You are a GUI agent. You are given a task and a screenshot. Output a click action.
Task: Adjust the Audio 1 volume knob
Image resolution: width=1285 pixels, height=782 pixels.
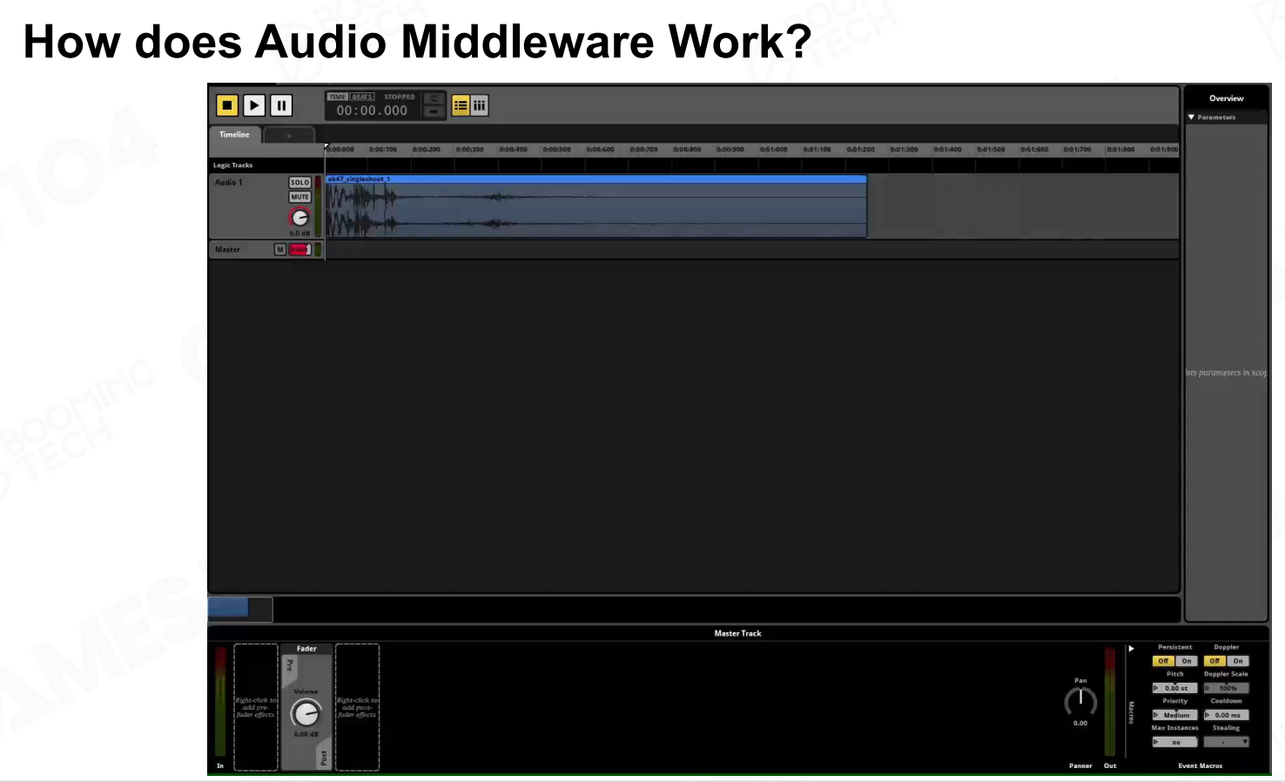[x=299, y=218]
